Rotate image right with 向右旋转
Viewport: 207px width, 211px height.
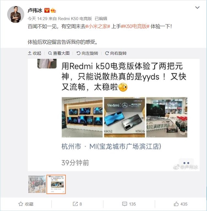[116, 53]
